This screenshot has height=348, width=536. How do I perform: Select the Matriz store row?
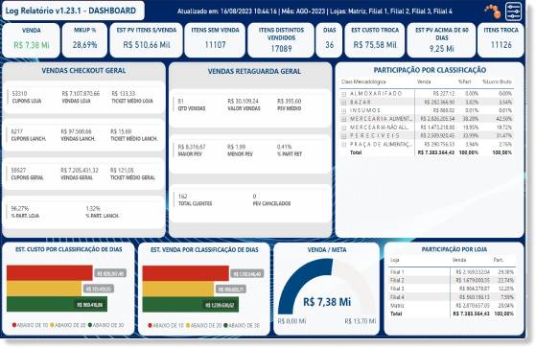452,305
